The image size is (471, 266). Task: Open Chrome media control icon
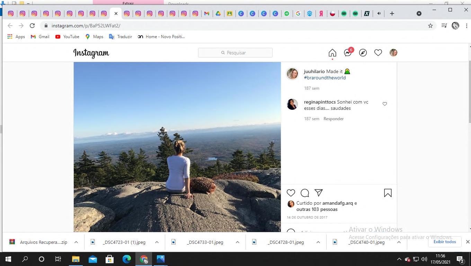[444, 26]
